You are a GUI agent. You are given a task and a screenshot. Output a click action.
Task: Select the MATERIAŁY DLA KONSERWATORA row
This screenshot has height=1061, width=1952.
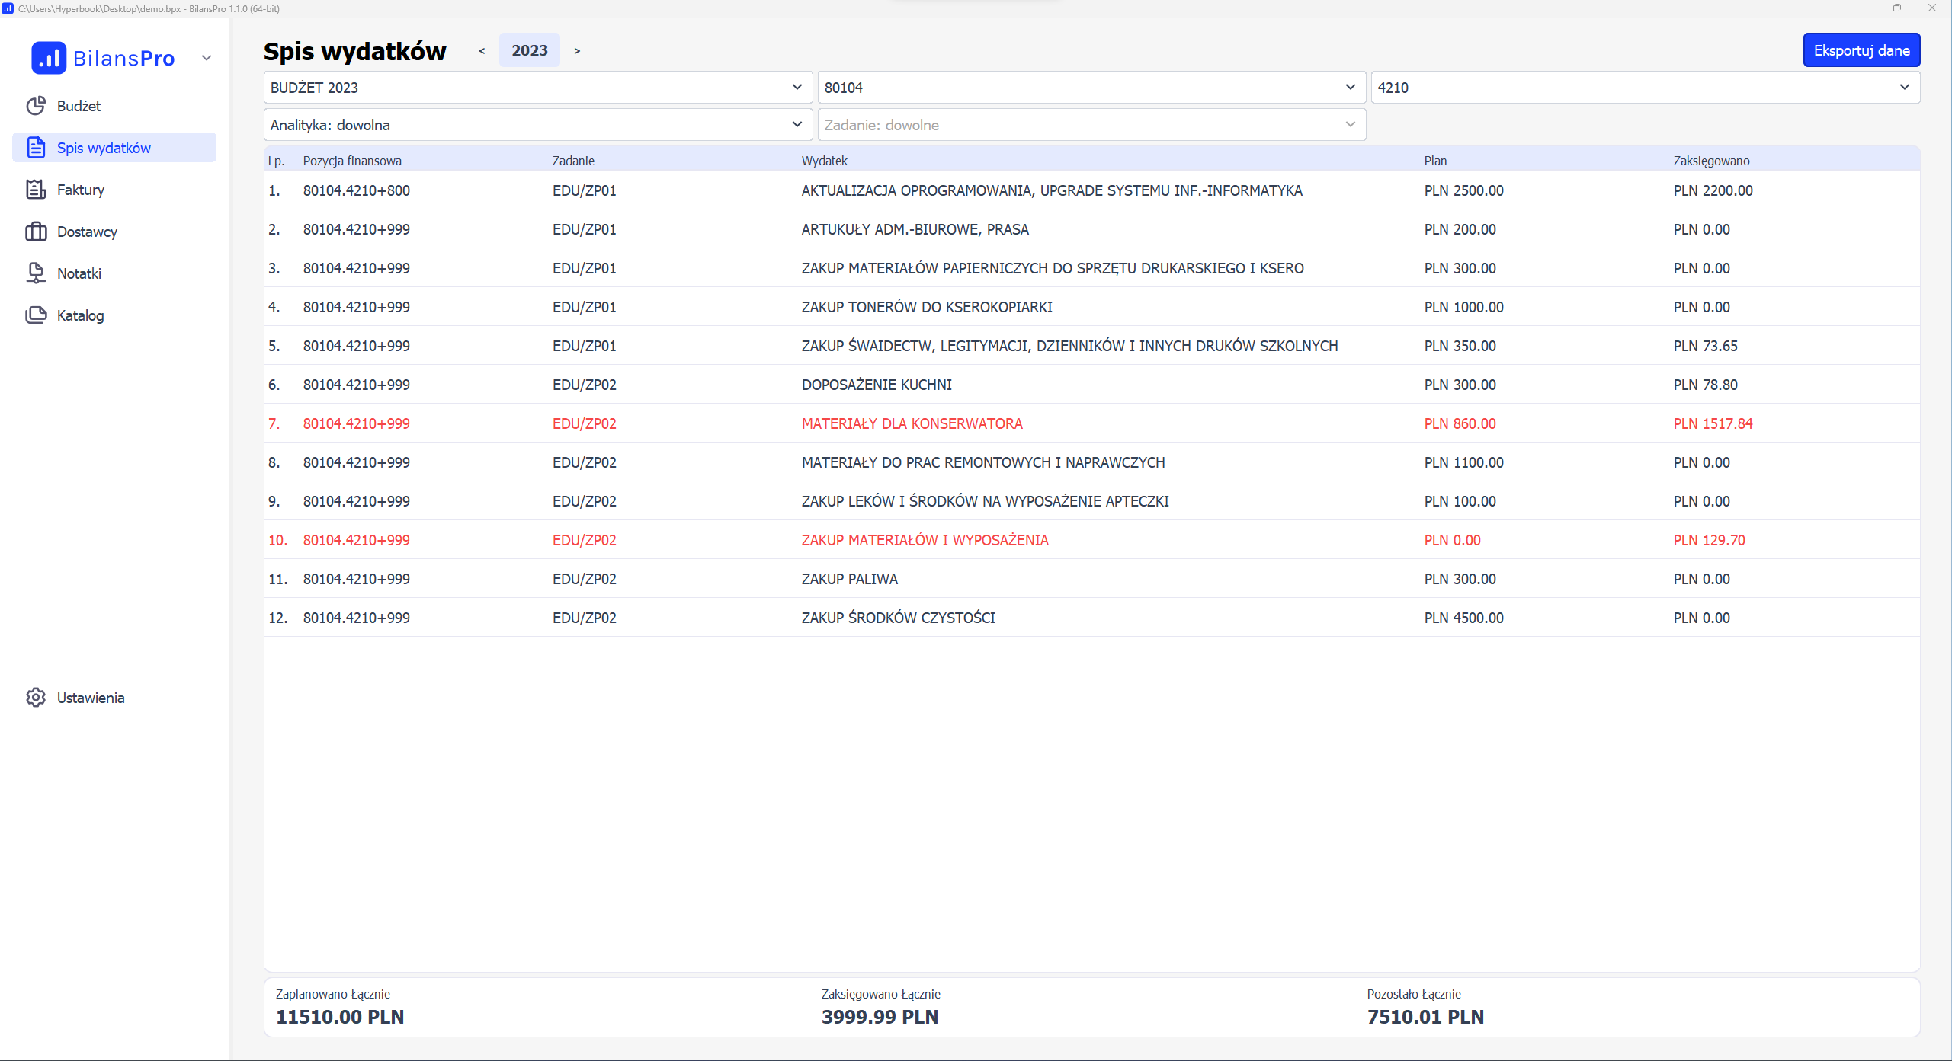[x=912, y=423]
